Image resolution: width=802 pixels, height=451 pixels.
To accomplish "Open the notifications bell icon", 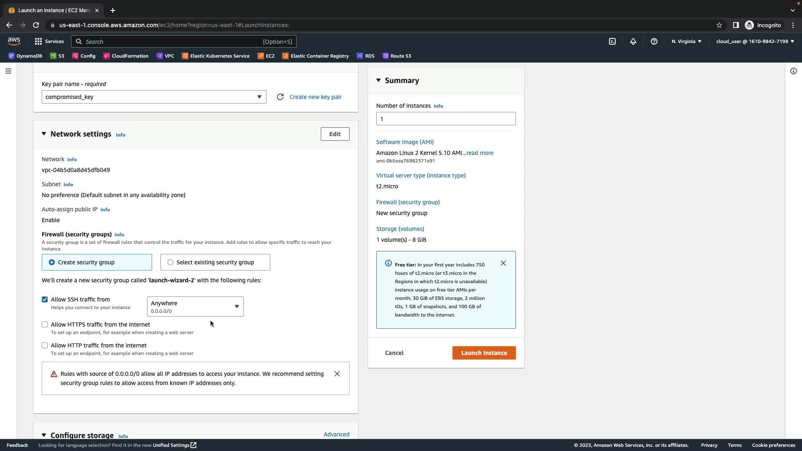I will pos(633,41).
